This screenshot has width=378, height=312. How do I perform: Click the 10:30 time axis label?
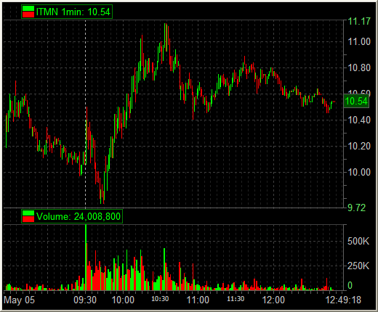(160, 299)
